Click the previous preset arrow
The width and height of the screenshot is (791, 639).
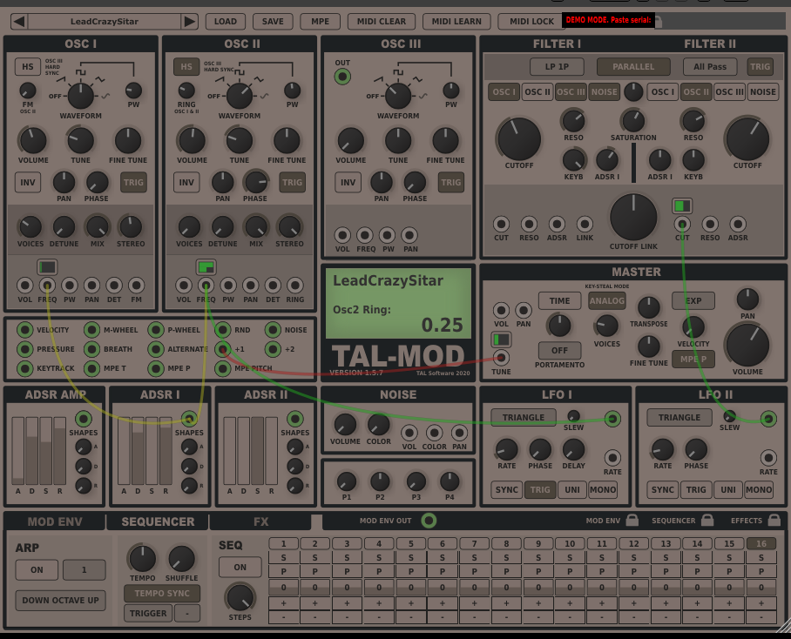pyautogui.click(x=18, y=22)
